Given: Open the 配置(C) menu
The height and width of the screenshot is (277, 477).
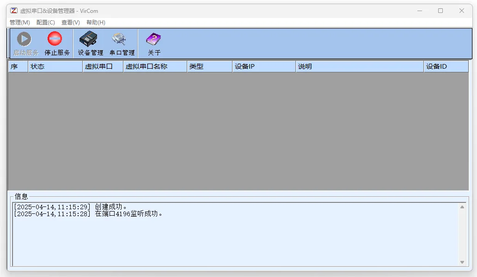Looking at the screenshot, I should pyautogui.click(x=46, y=23).
